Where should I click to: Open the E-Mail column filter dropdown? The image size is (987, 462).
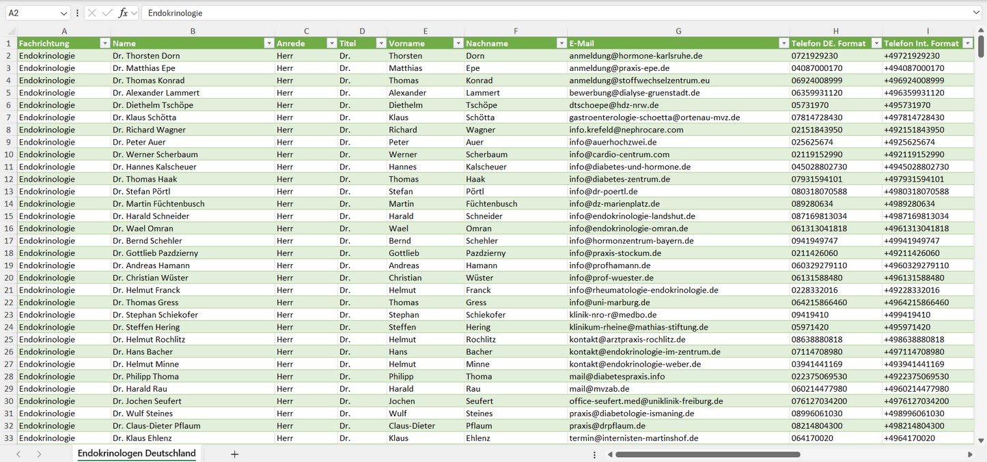783,44
